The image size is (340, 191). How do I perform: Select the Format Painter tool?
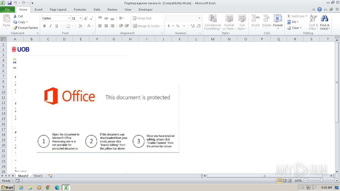25,28
